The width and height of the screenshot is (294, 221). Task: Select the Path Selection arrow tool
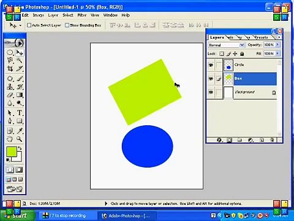pos(10,113)
